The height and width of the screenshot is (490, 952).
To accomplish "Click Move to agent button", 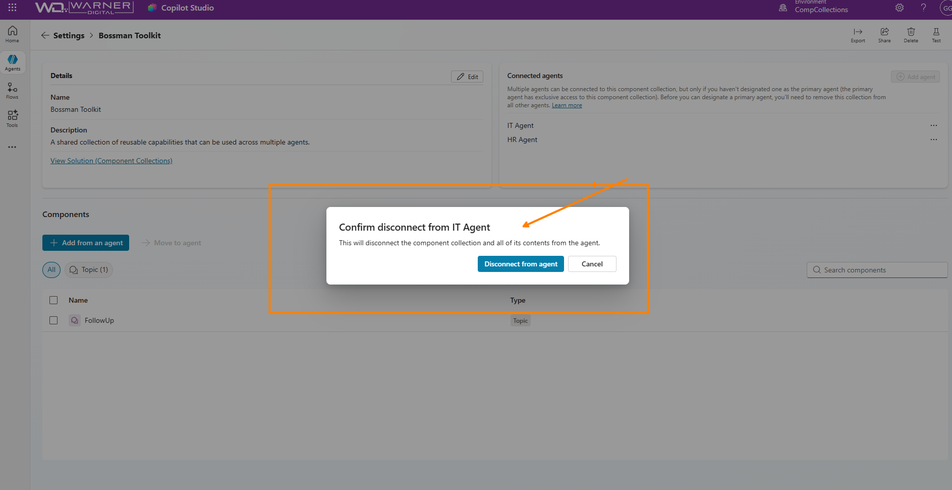I will (x=172, y=243).
